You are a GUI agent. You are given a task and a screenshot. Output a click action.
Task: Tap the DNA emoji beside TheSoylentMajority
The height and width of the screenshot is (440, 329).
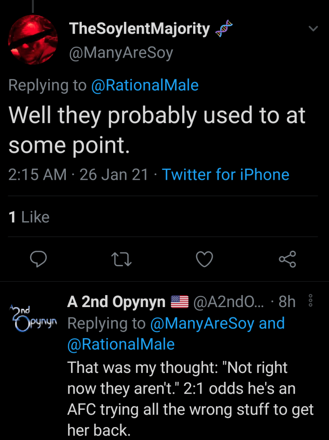point(224,29)
